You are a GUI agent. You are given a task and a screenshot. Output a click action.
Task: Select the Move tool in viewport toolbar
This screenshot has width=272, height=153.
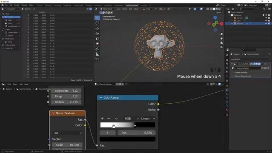pyautogui.click(x=97, y=28)
